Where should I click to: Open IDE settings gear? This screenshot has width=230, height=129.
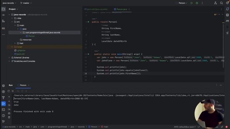coord(227,3)
